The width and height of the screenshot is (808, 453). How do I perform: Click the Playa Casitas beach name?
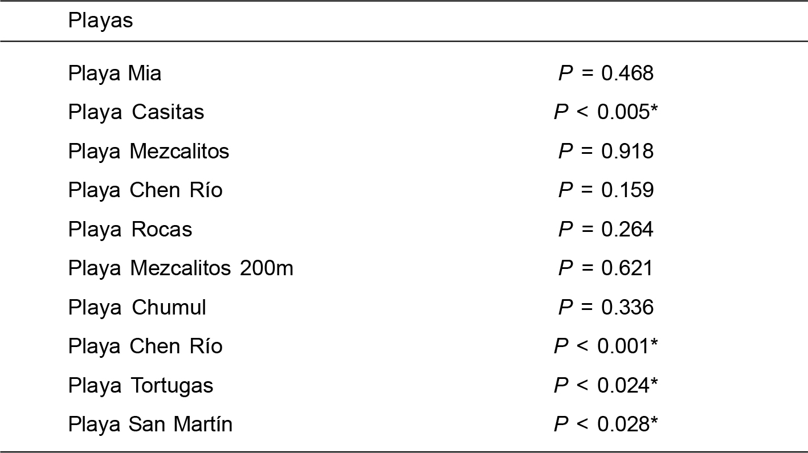coord(136,112)
